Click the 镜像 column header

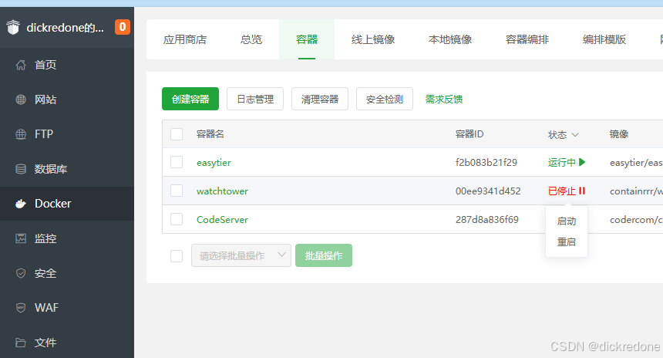coord(618,134)
